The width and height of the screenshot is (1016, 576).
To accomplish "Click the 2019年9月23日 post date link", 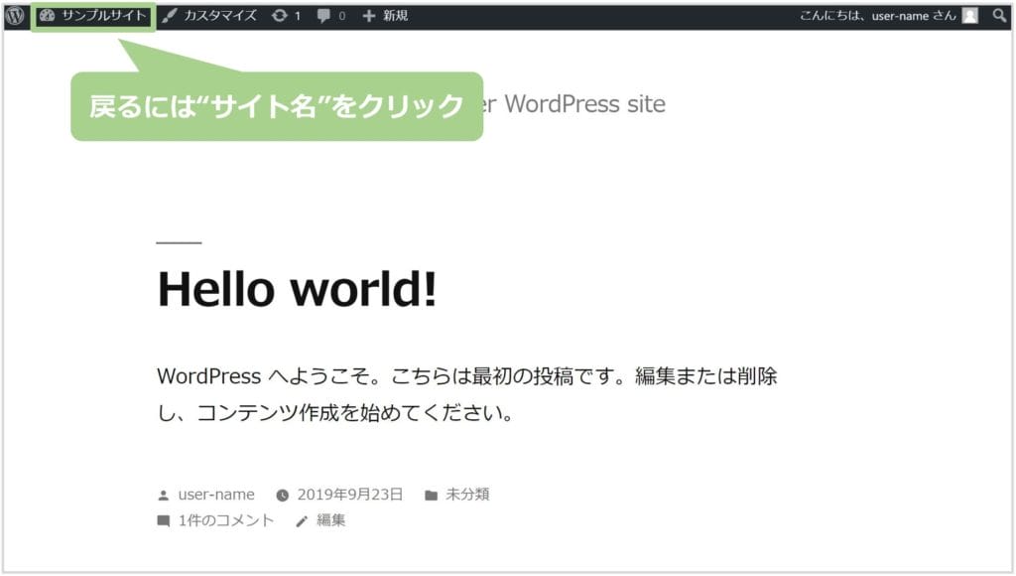I will tap(350, 495).
